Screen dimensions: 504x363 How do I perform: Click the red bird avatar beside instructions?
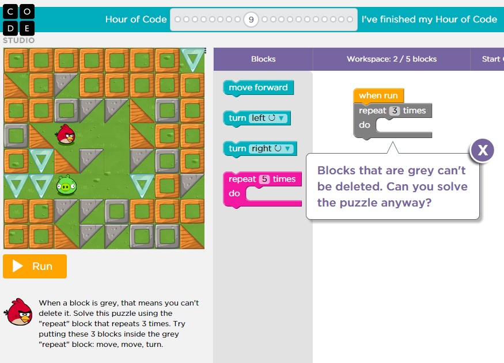coord(18,312)
